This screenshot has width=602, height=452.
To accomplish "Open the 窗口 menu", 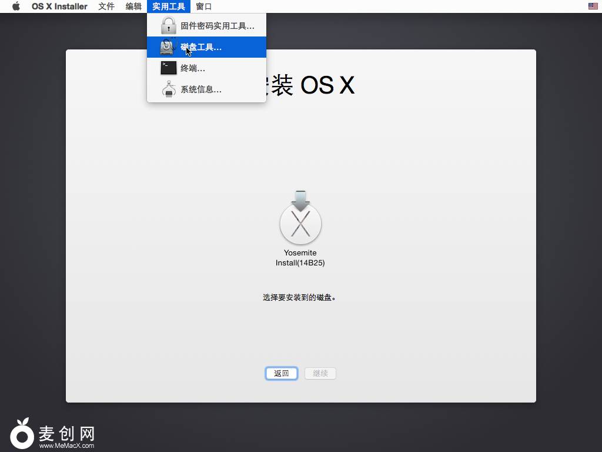I will point(204,6).
